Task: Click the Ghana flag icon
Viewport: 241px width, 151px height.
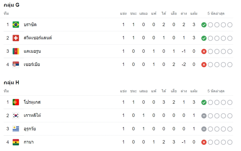Action: coord(16,142)
